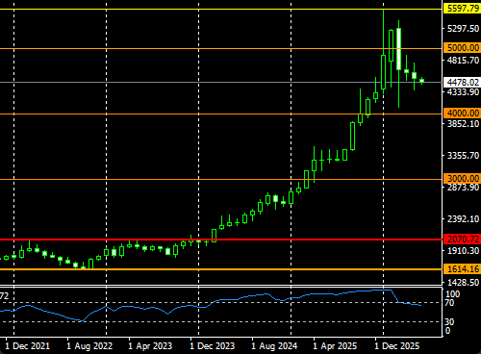Select the orange 3000.00 price label

click(462, 179)
